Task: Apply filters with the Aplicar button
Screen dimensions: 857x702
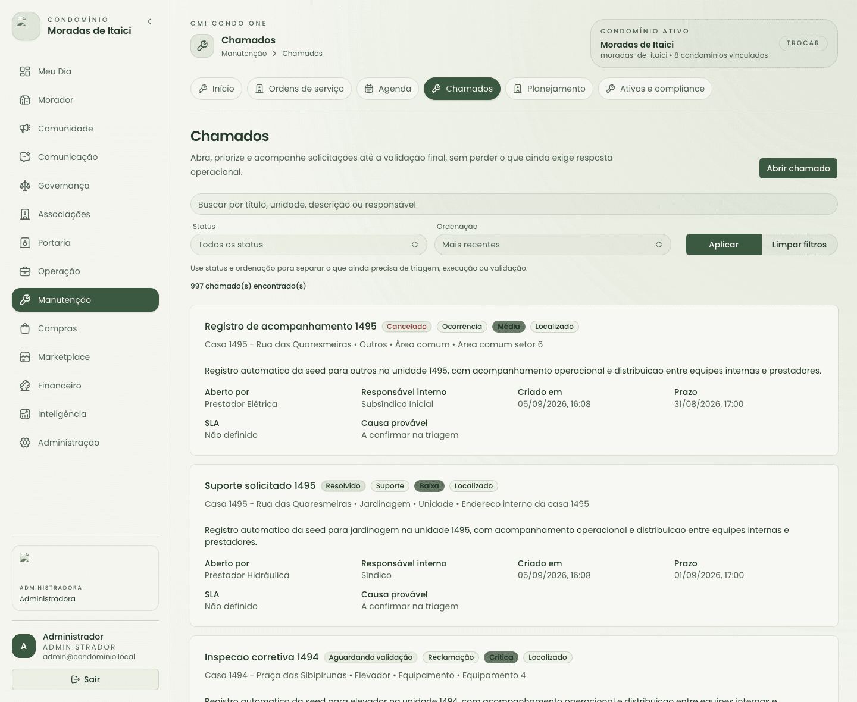Action: [x=724, y=245]
